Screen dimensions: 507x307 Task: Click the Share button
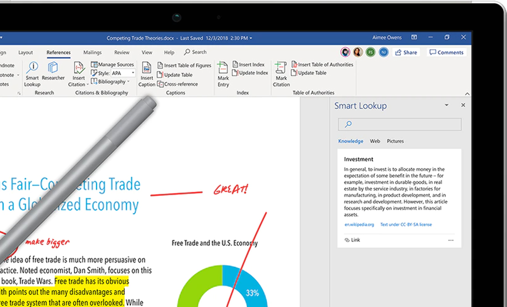(x=406, y=52)
